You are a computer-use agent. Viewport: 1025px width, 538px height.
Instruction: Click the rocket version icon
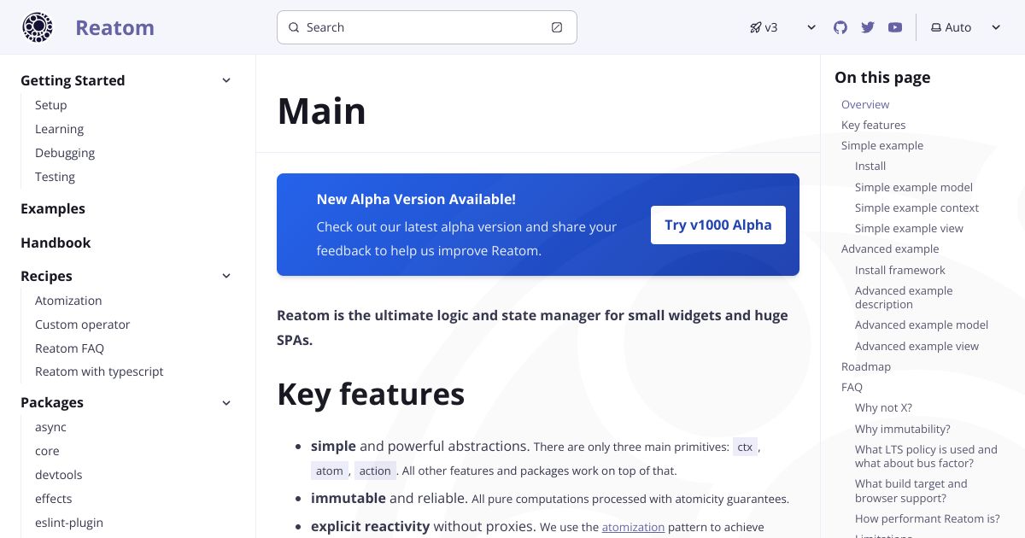click(755, 27)
